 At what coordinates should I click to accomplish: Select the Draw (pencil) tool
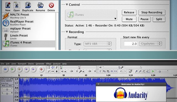coord(56,67)
